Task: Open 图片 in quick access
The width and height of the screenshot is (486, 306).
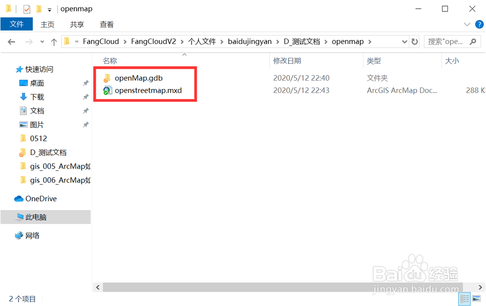Action: 37,125
